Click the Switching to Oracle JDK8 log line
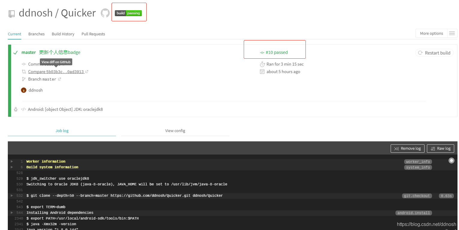Viewport: 459px width, 230px height. [127, 184]
